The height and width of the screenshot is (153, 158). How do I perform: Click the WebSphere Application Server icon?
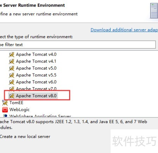[x=5, y=116]
